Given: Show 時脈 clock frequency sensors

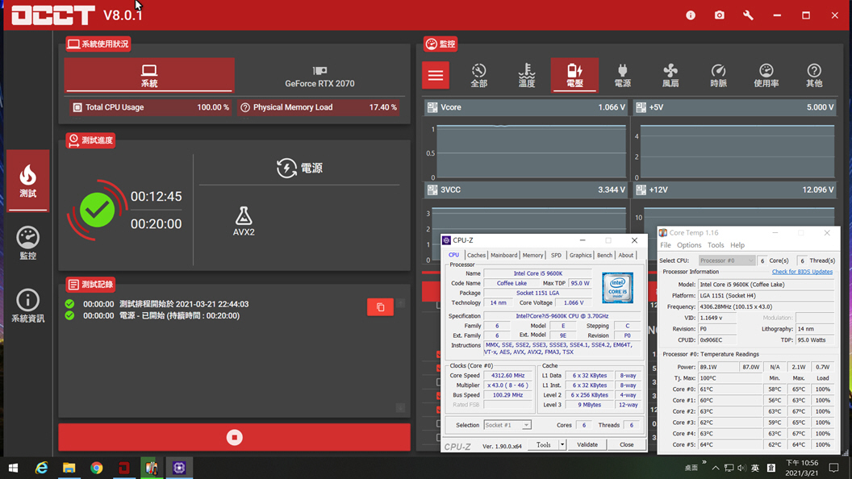Looking at the screenshot, I should [718, 75].
